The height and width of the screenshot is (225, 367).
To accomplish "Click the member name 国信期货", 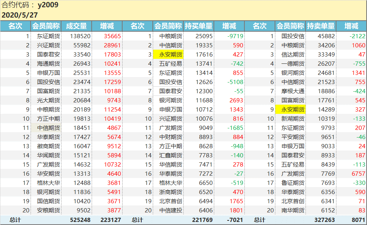I will [x=49, y=201].
